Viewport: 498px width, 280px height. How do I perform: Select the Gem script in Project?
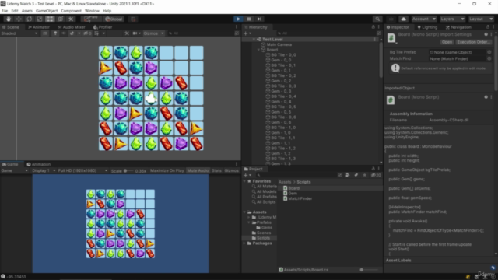point(290,194)
